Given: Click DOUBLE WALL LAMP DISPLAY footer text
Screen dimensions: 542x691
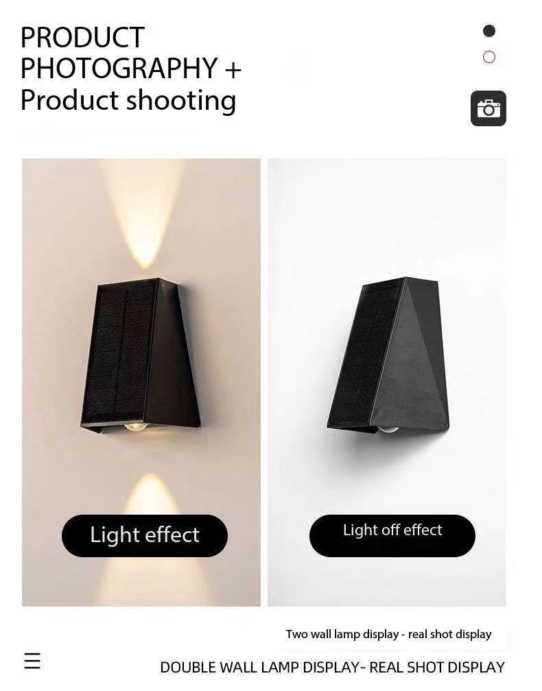Looking at the screenshot, I should click(x=332, y=667).
